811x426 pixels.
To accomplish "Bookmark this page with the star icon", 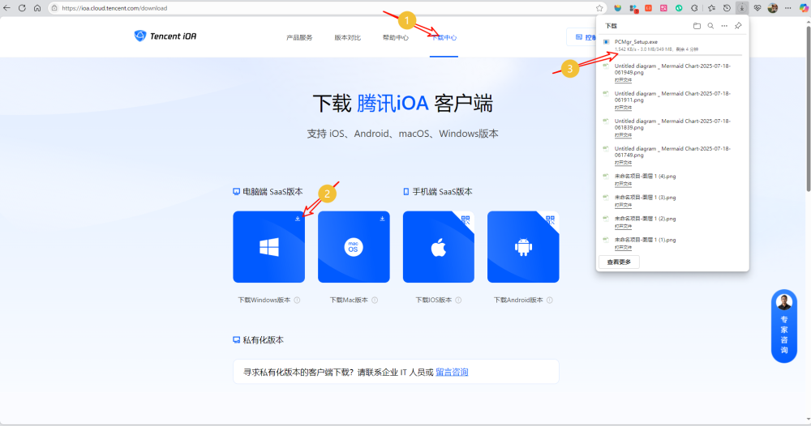I will point(599,8).
